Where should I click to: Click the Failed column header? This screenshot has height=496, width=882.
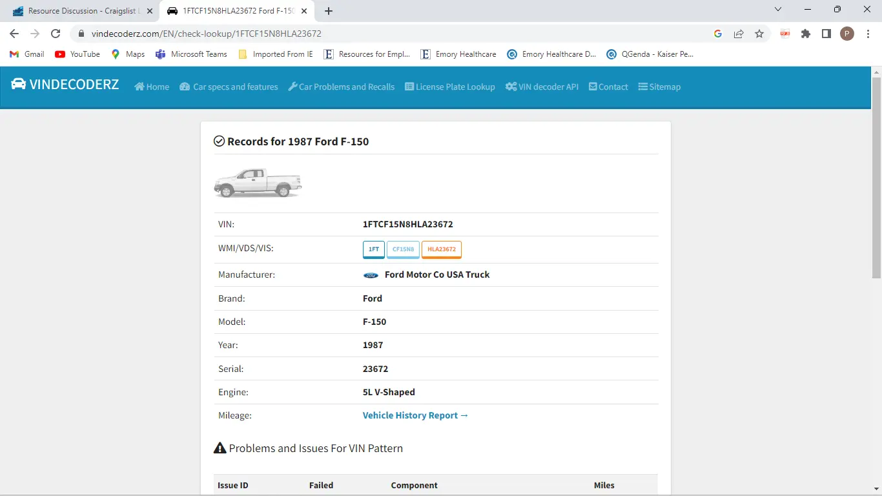[322, 485]
